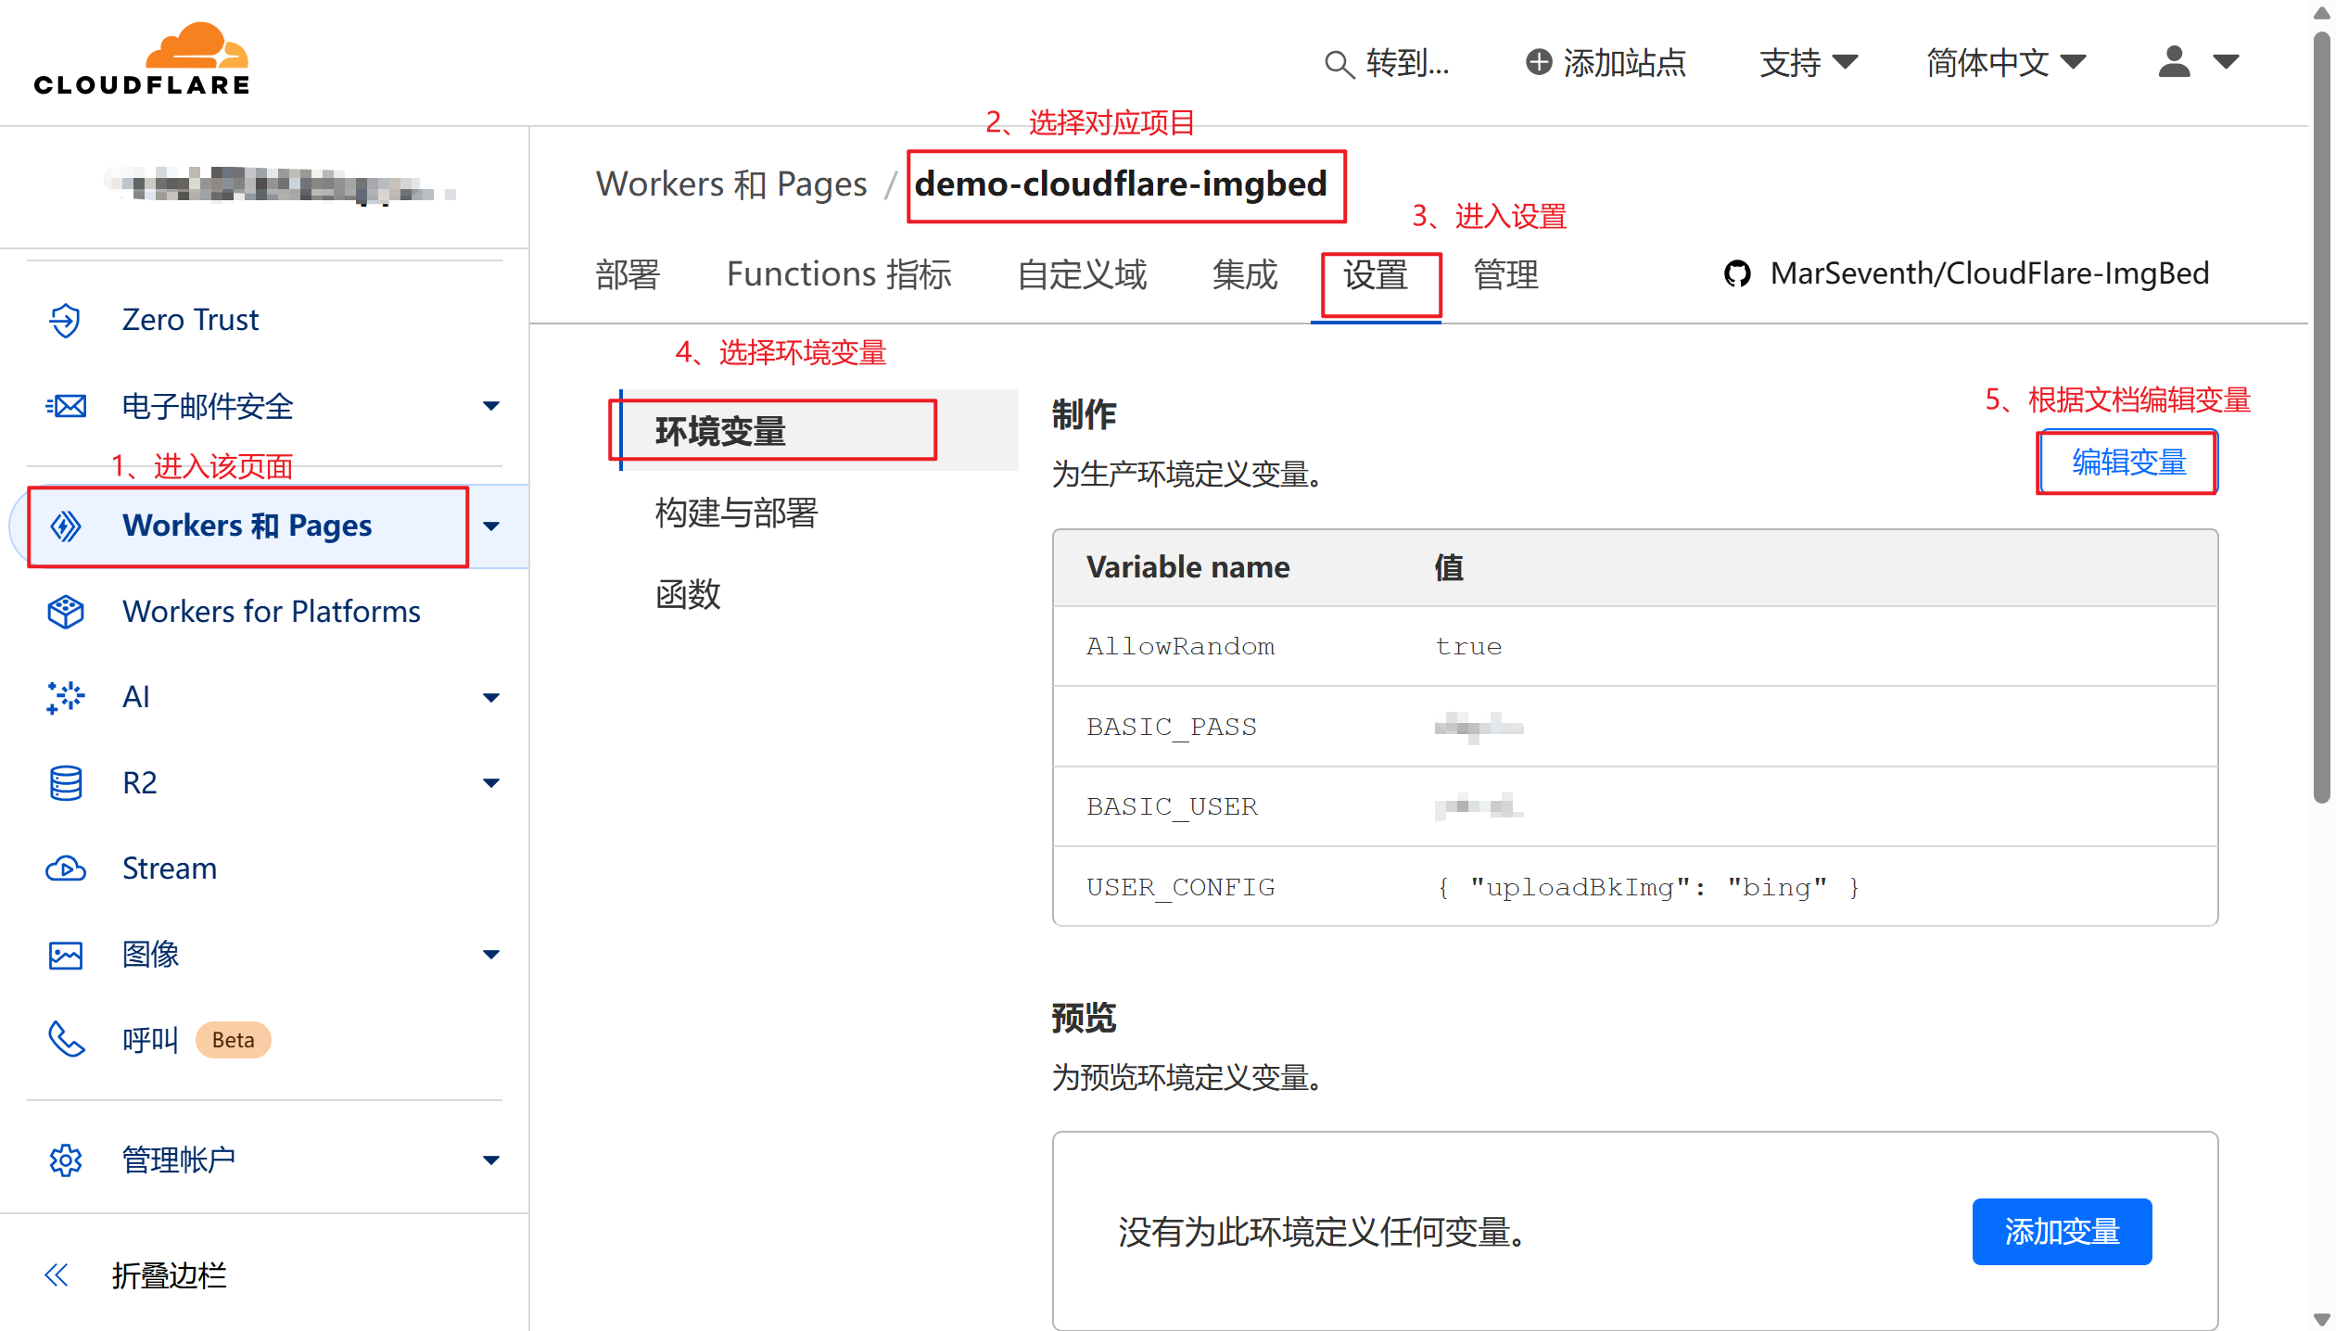
Task: Expand the 图像 sidebar submenu arrow
Action: coord(491,955)
